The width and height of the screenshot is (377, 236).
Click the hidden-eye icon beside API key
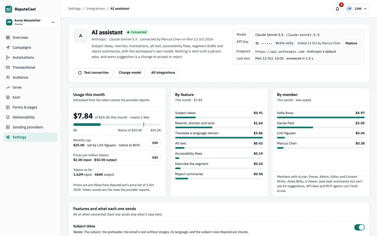(257, 43)
